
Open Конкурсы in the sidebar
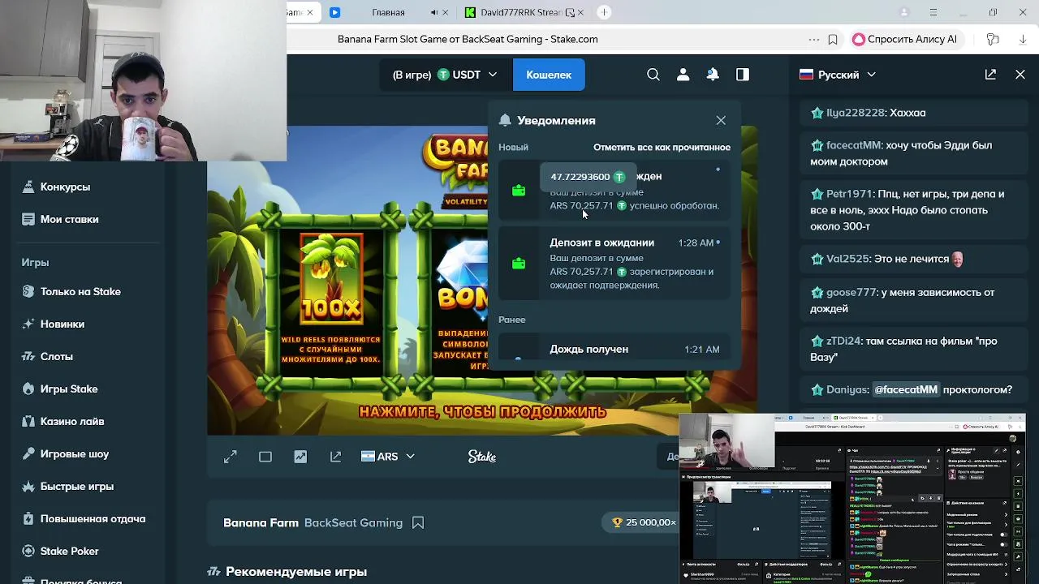tap(65, 187)
